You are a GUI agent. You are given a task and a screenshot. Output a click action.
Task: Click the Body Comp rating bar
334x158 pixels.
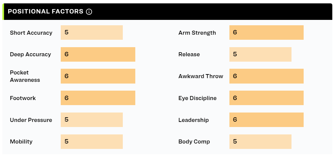click(260, 141)
